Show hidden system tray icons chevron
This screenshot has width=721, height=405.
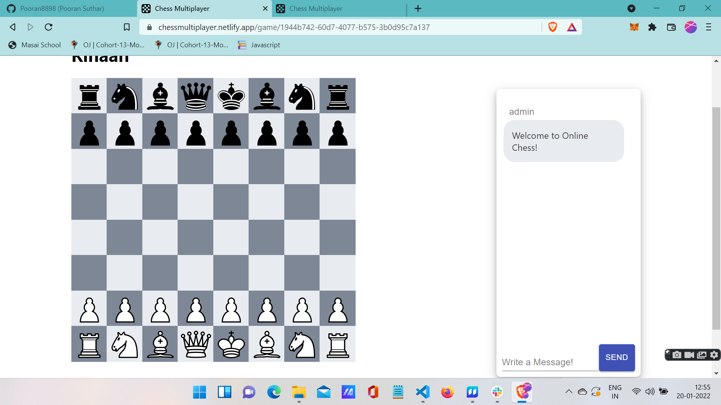click(569, 391)
